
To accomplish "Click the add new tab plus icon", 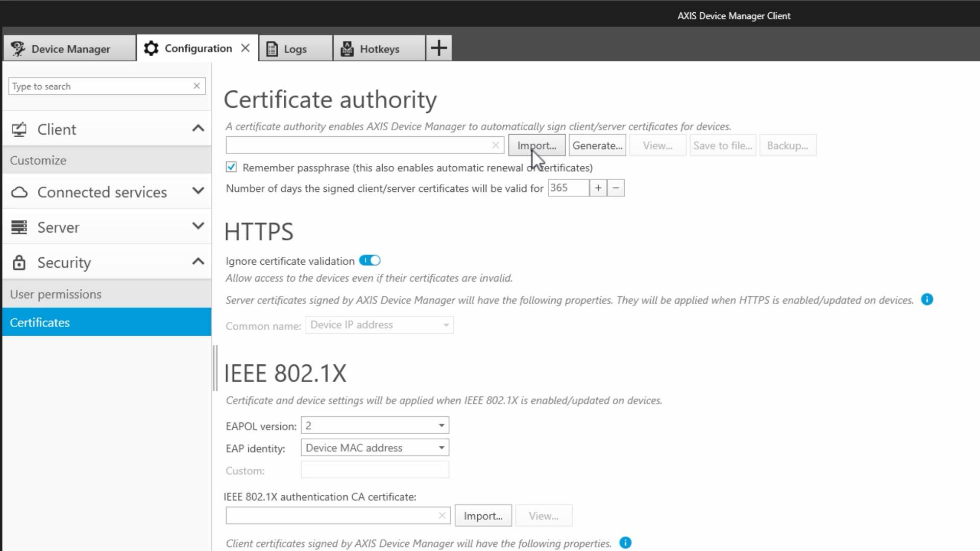I will pos(438,48).
